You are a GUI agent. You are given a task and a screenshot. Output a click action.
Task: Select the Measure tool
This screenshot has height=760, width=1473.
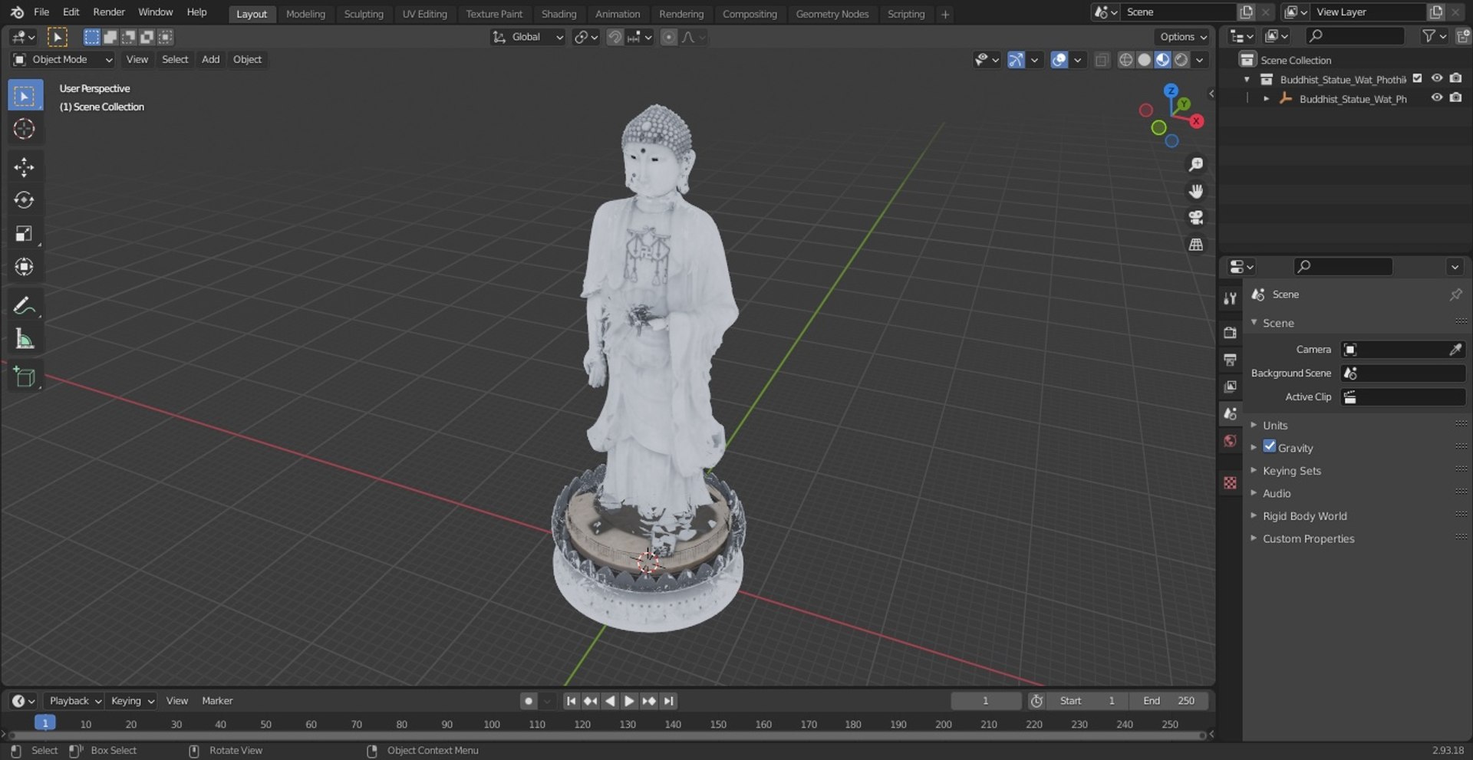pos(25,339)
